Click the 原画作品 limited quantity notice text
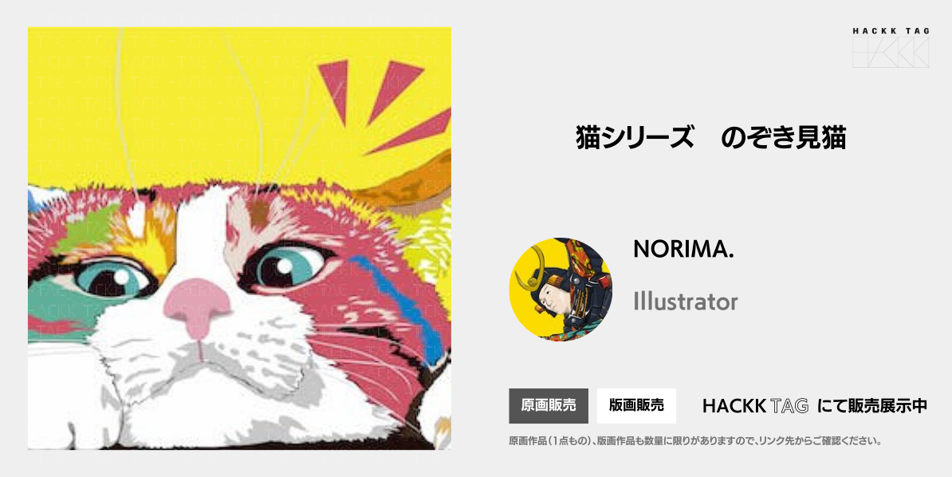The height and width of the screenshot is (477, 952). pos(695,441)
